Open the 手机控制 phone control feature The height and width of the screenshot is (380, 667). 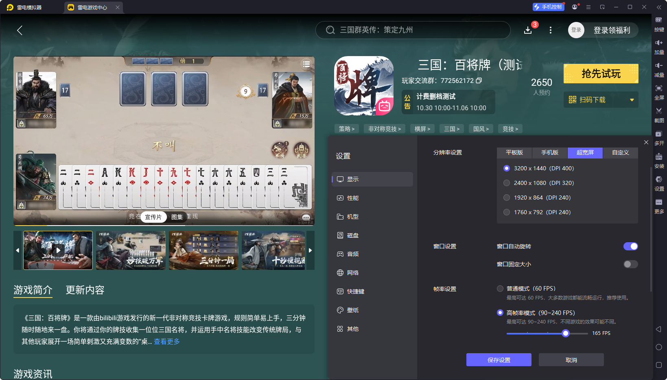(x=548, y=7)
